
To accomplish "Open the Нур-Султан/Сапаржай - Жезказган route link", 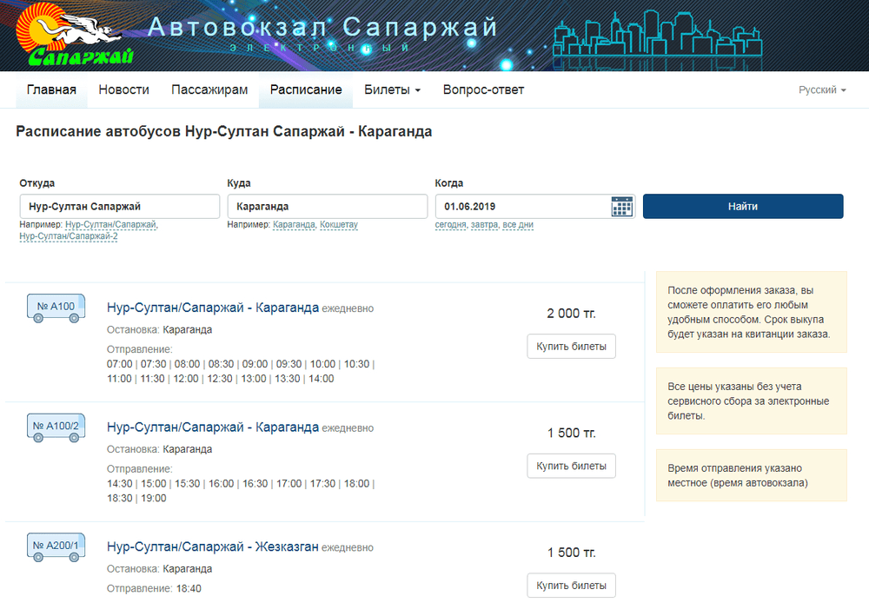I will [x=213, y=546].
